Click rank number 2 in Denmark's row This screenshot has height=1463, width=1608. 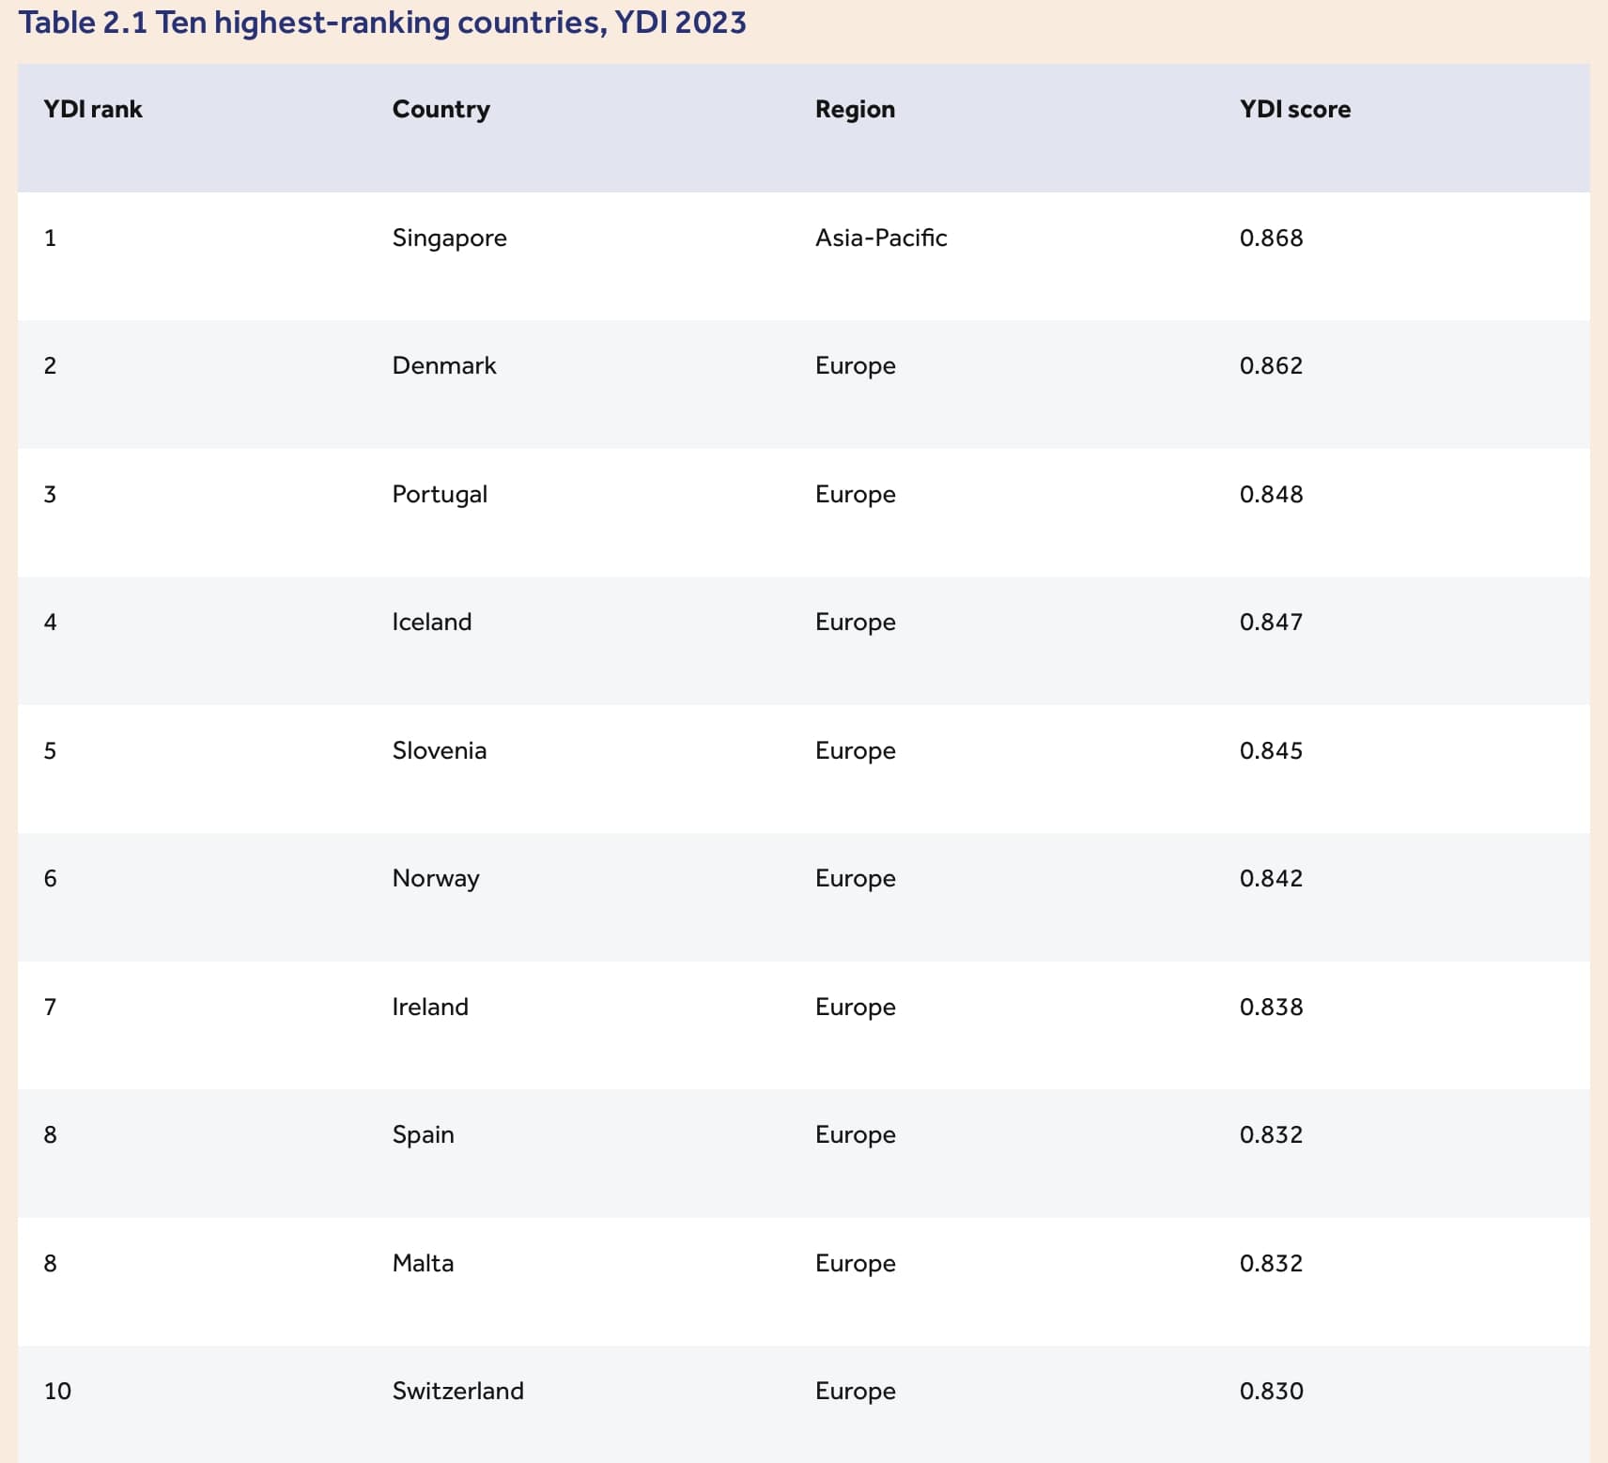point(51,365)
